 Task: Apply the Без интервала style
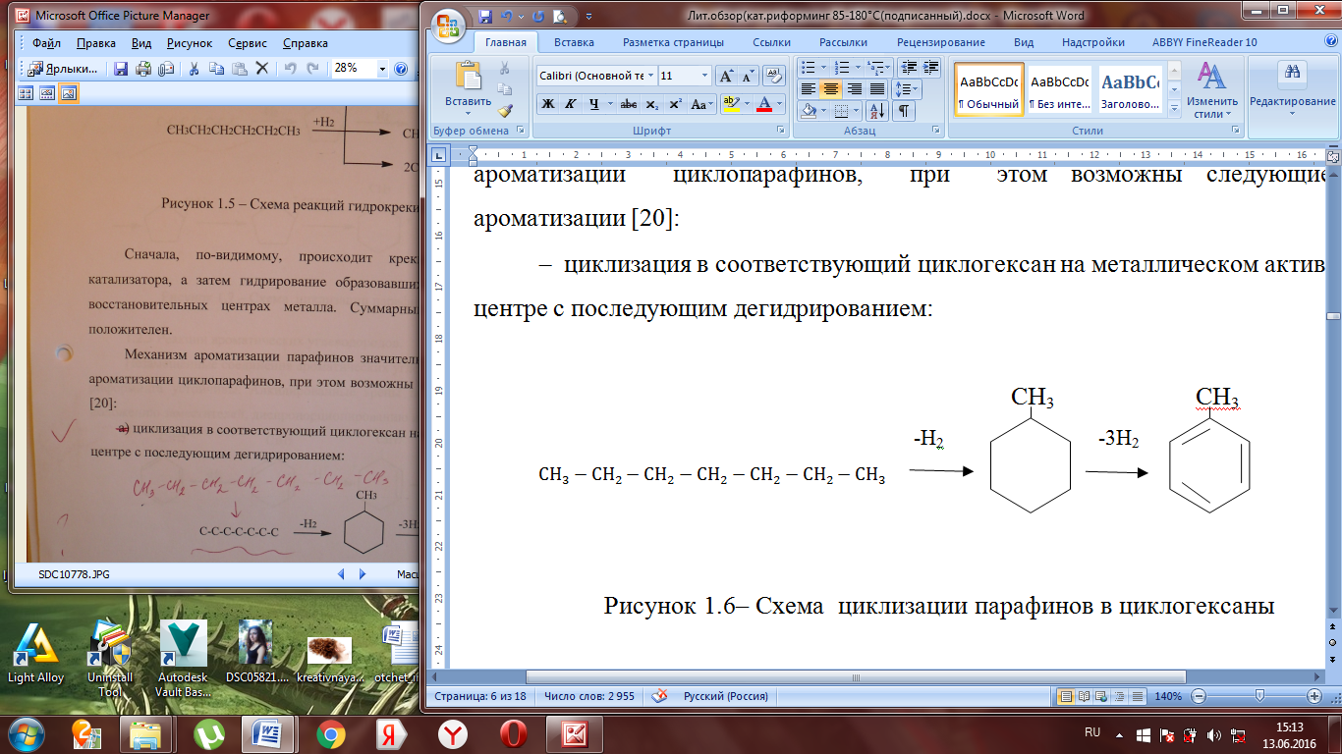(1059, 89)
